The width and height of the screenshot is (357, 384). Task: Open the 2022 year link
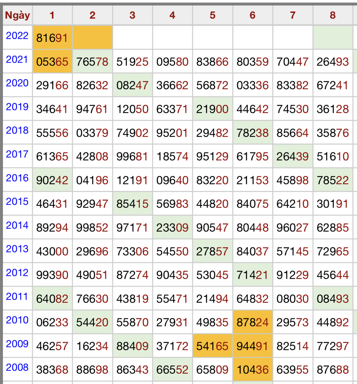[x=17, y=36]
